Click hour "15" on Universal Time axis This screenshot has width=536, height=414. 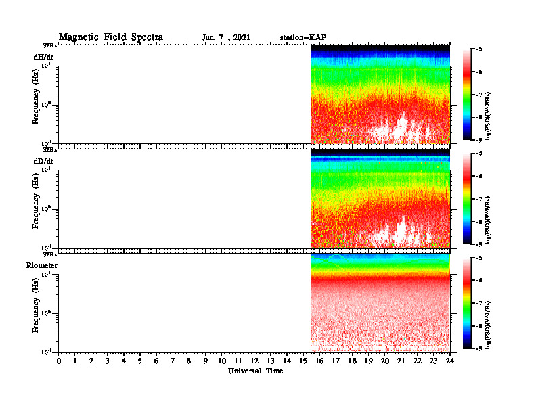pos(303,361)
